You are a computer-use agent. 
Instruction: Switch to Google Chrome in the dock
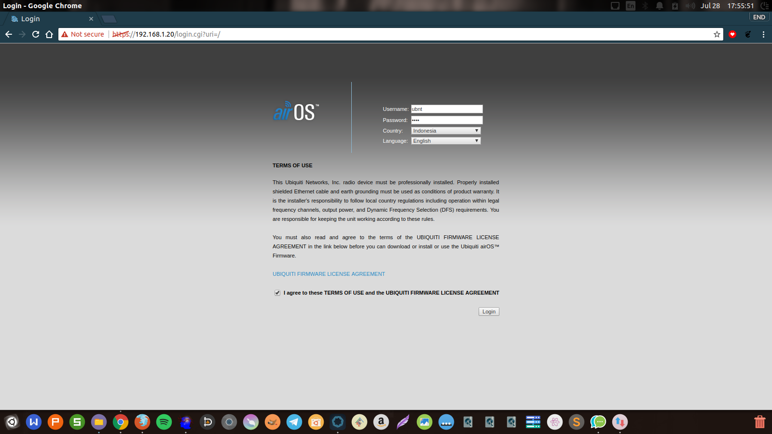(121, 422)
